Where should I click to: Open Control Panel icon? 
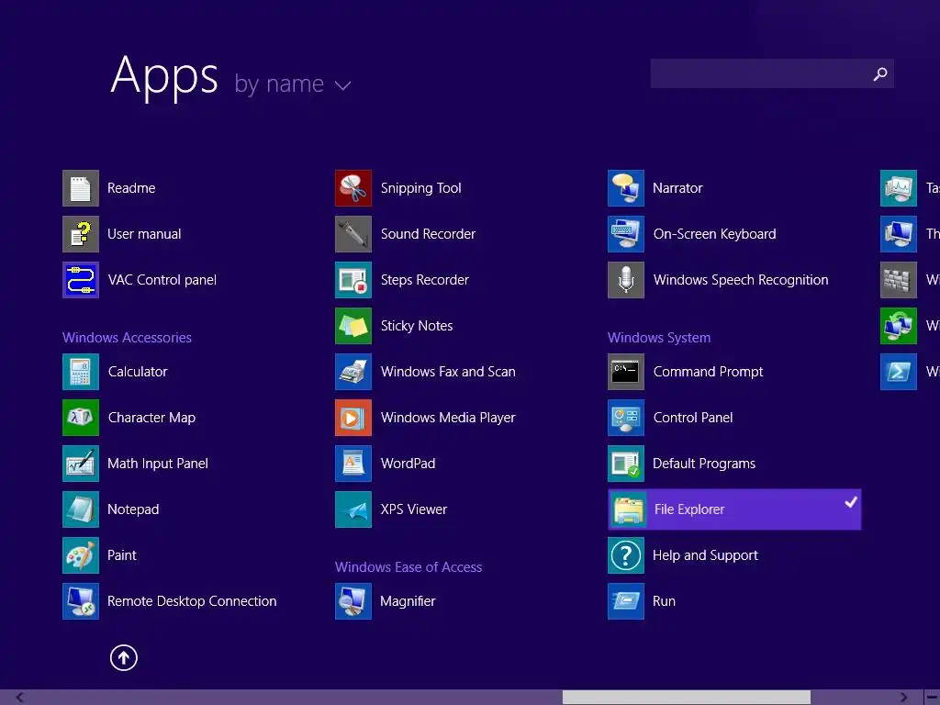(x=626, y=418)
